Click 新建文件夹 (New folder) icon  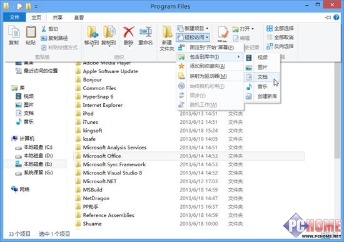[x=167, y=38]
